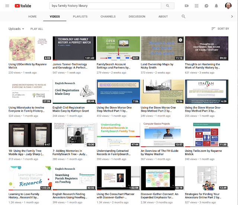Open the SORT BY menu
Screen dimensions: 238x205
(220, 29)
